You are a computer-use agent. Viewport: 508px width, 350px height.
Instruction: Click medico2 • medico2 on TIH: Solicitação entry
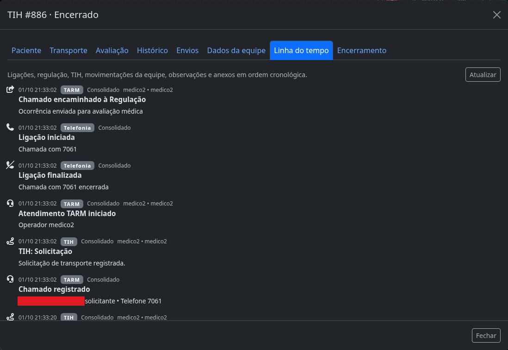pos(142,241)
